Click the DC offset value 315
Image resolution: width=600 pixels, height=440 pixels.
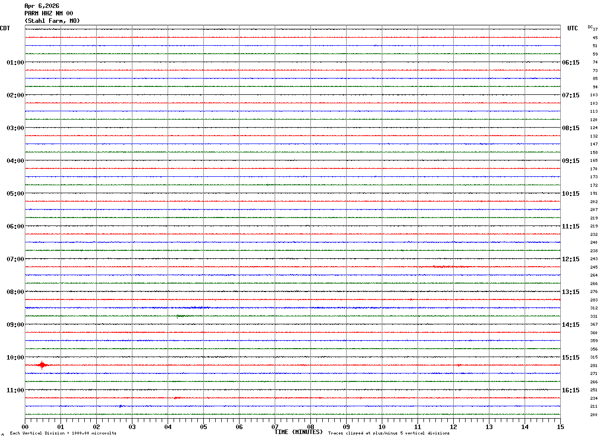(594, 358)
